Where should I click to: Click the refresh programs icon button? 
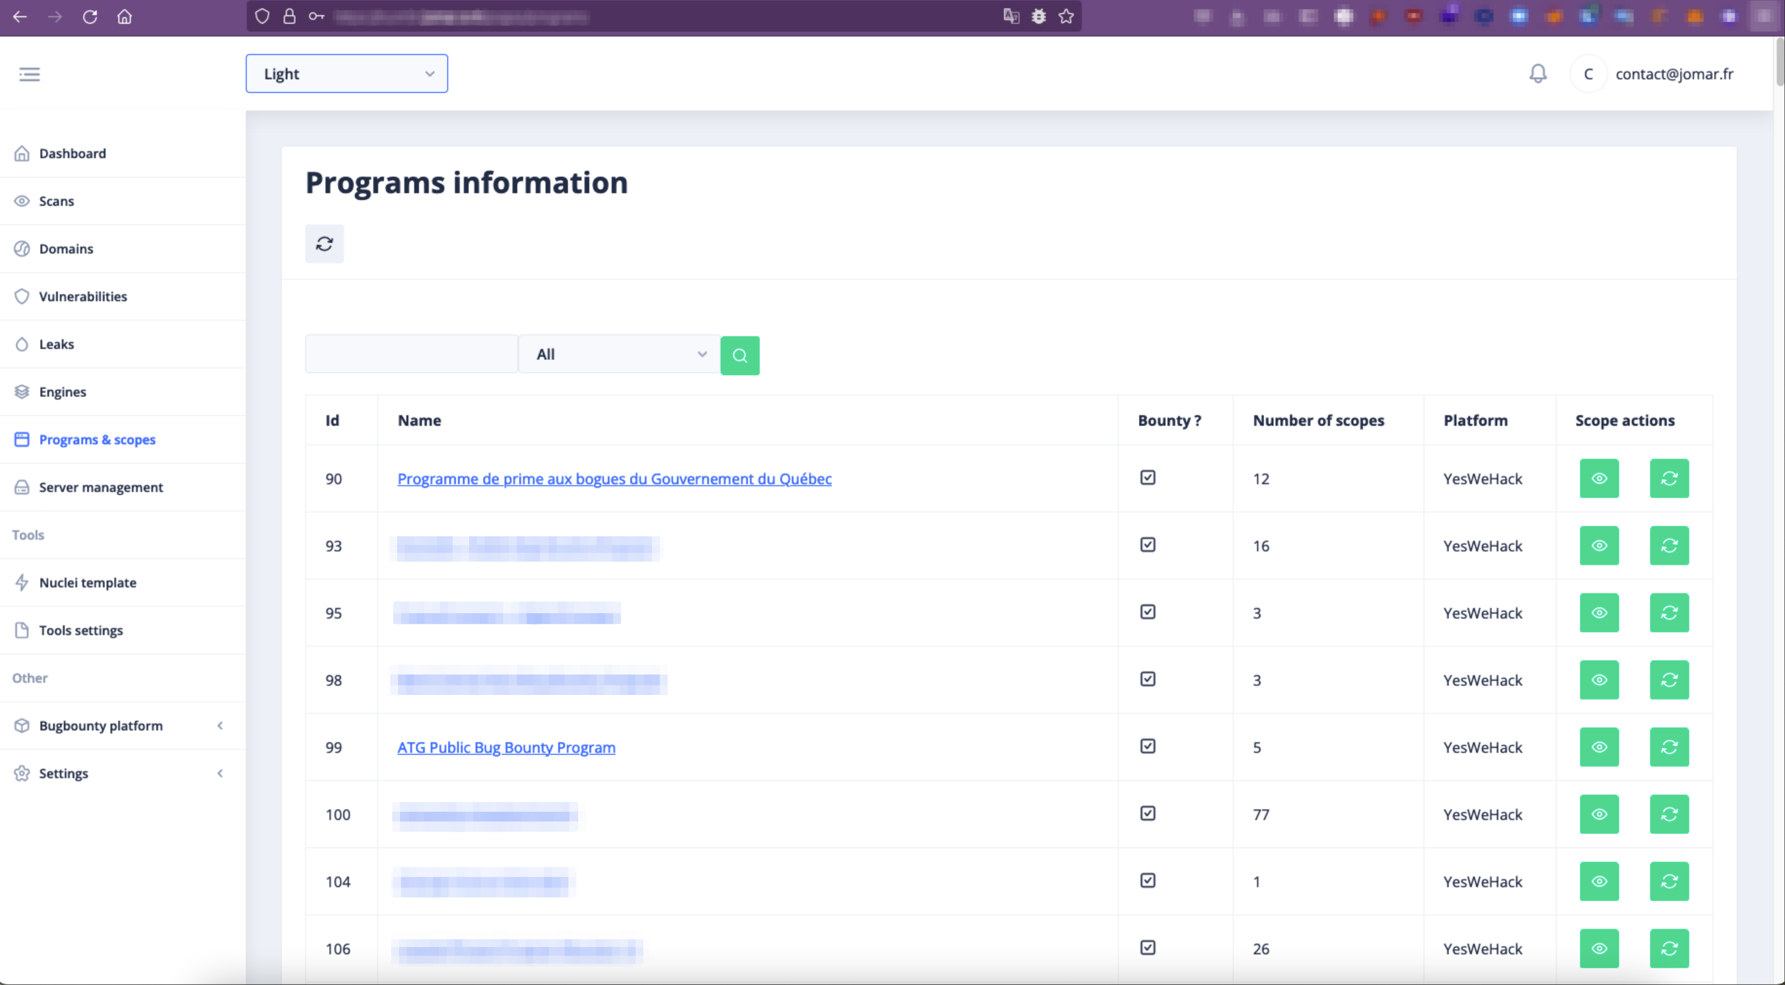coord(324,244)
